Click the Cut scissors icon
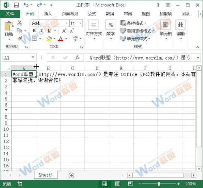Image resolution: width=203 pixels, height=188 pixels. 20,23
